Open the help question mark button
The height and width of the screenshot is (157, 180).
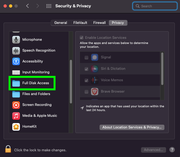tap(172, 150)
